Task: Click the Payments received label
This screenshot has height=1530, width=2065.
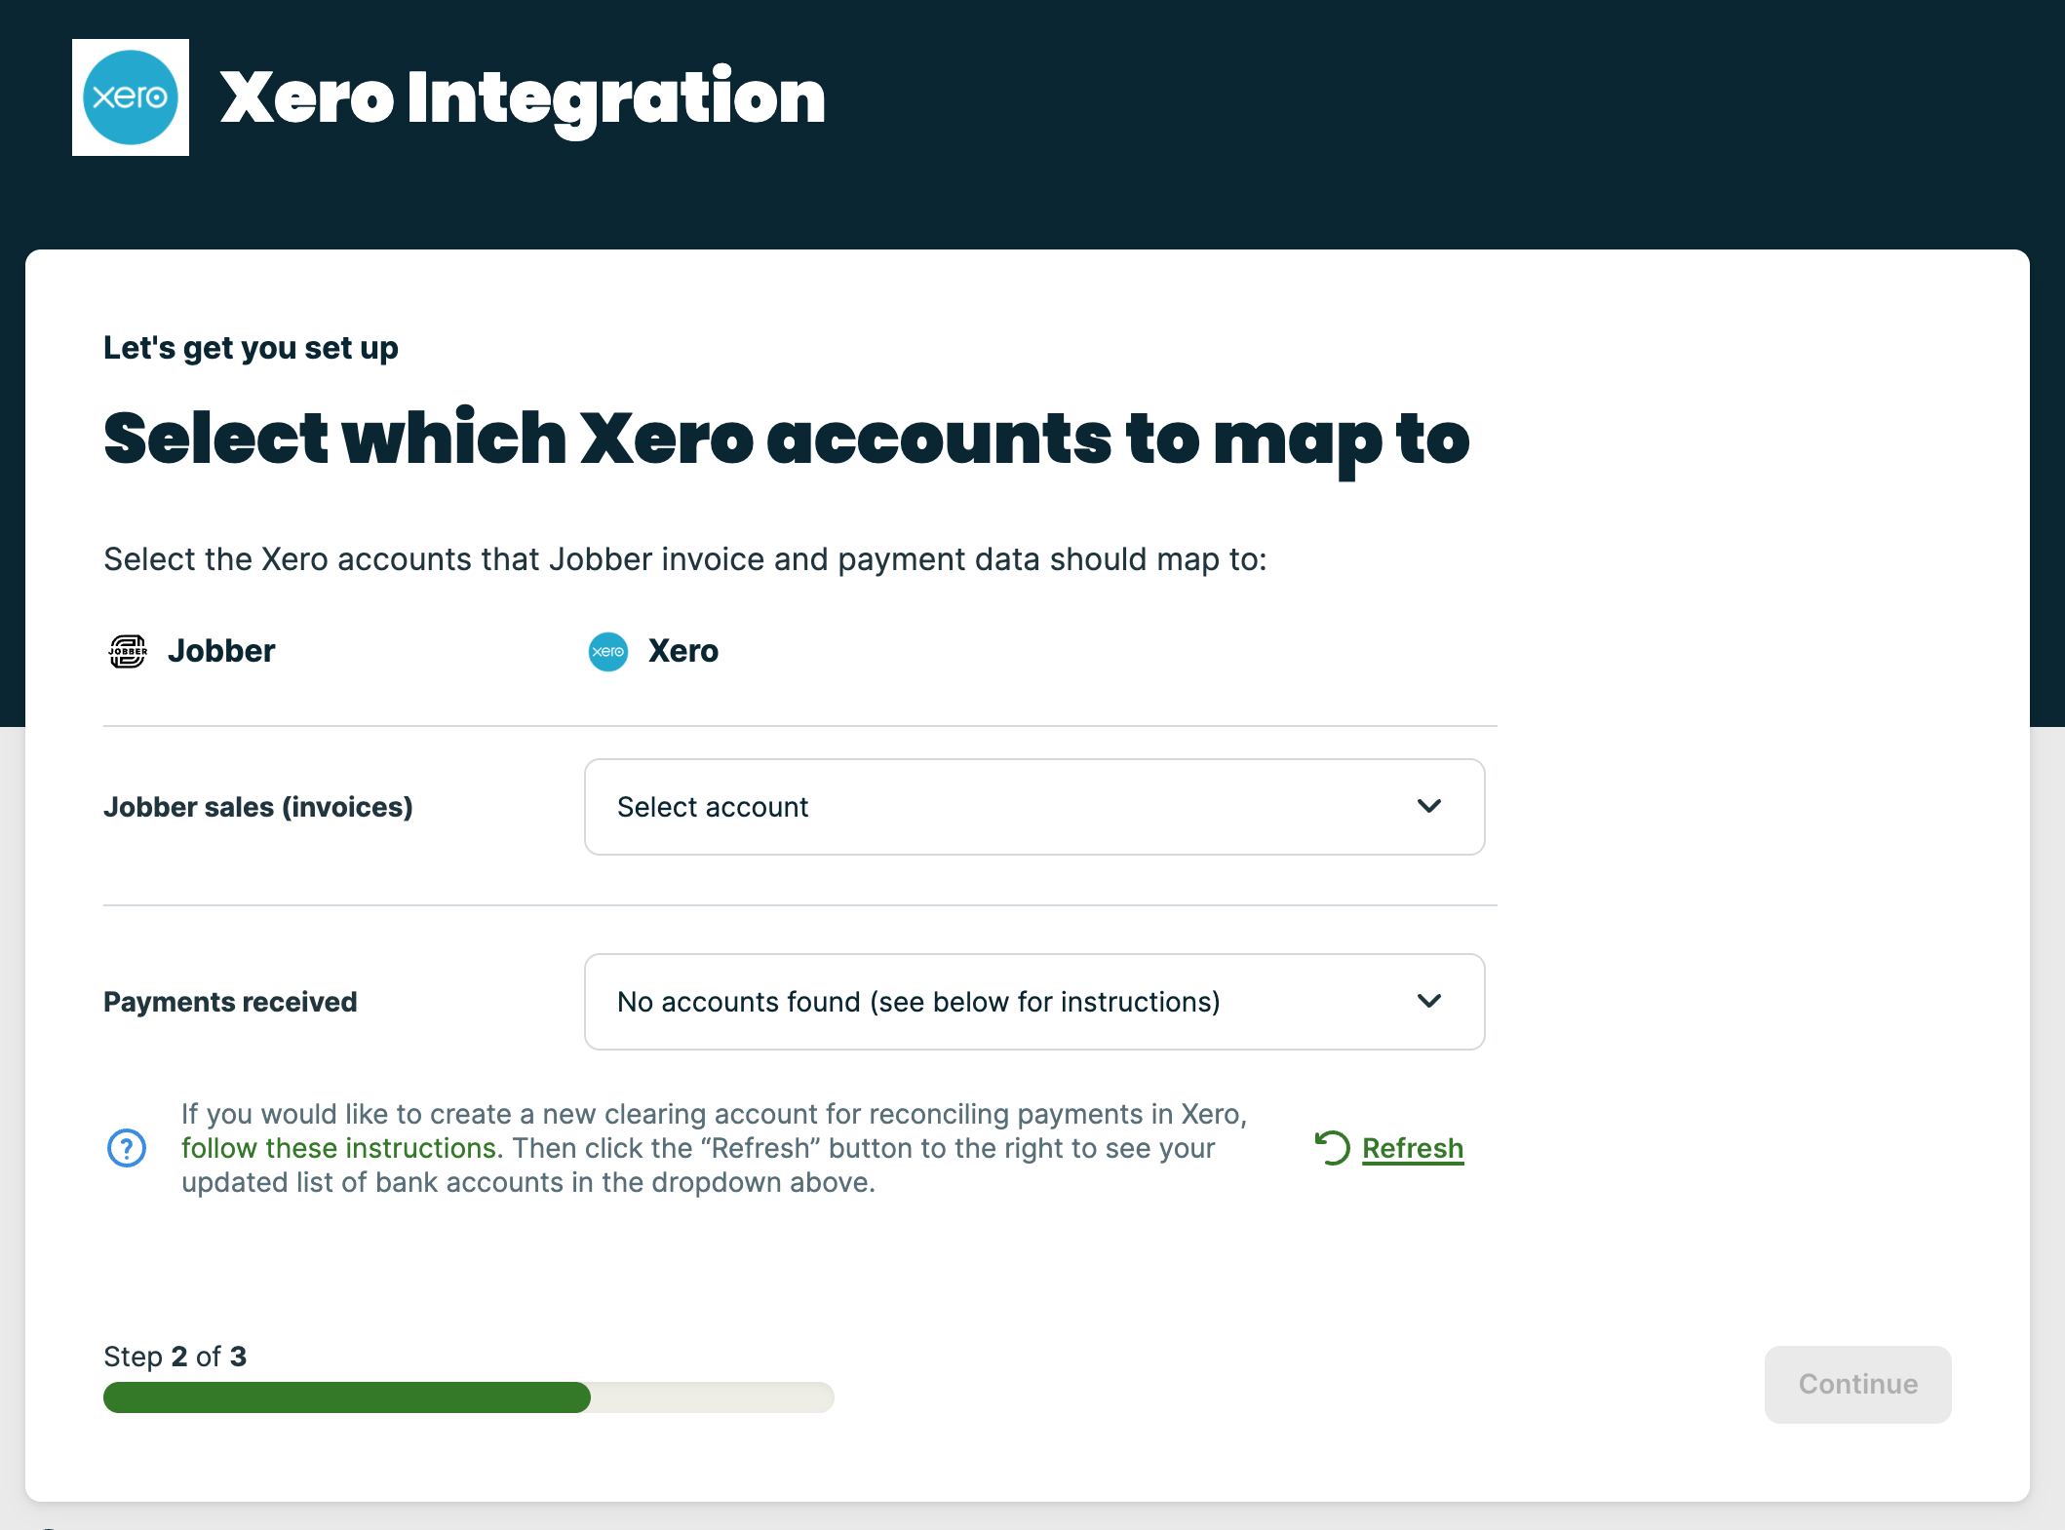Action: click(230, 1002)
